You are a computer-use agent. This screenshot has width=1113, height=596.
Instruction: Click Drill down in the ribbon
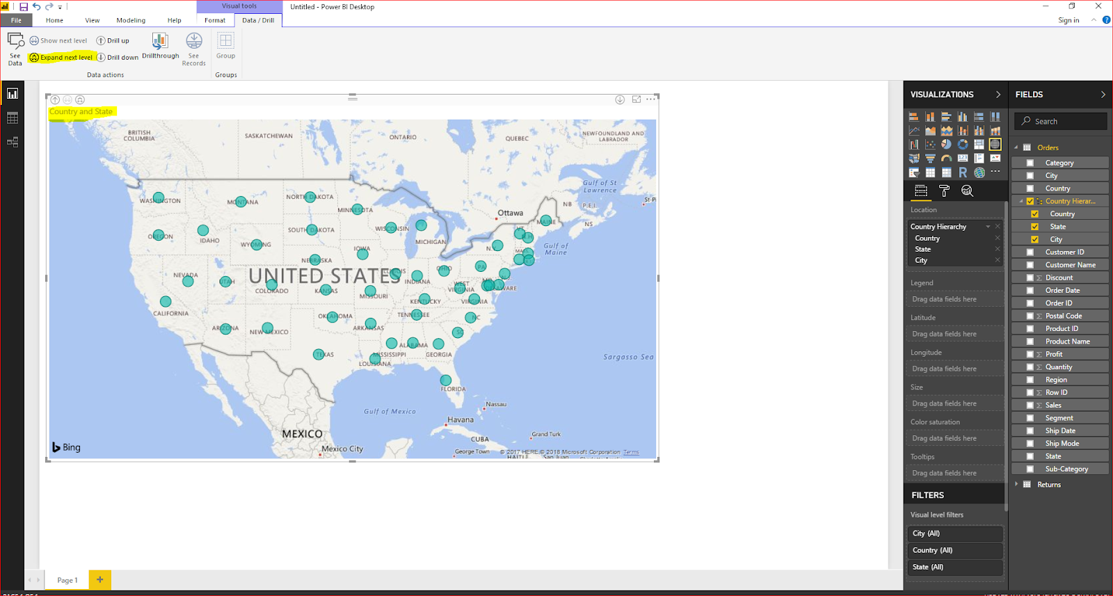point(118,58)
